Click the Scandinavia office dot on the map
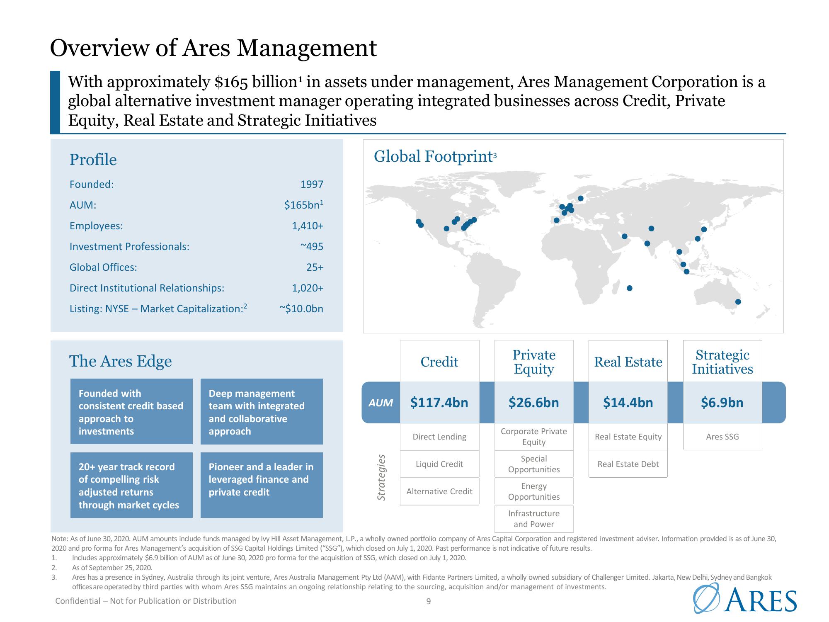 pos(581,198)
